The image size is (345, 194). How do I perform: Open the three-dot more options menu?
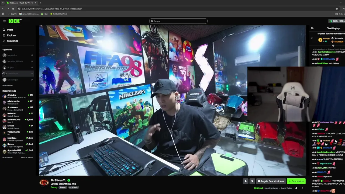[x=303, y=188]
